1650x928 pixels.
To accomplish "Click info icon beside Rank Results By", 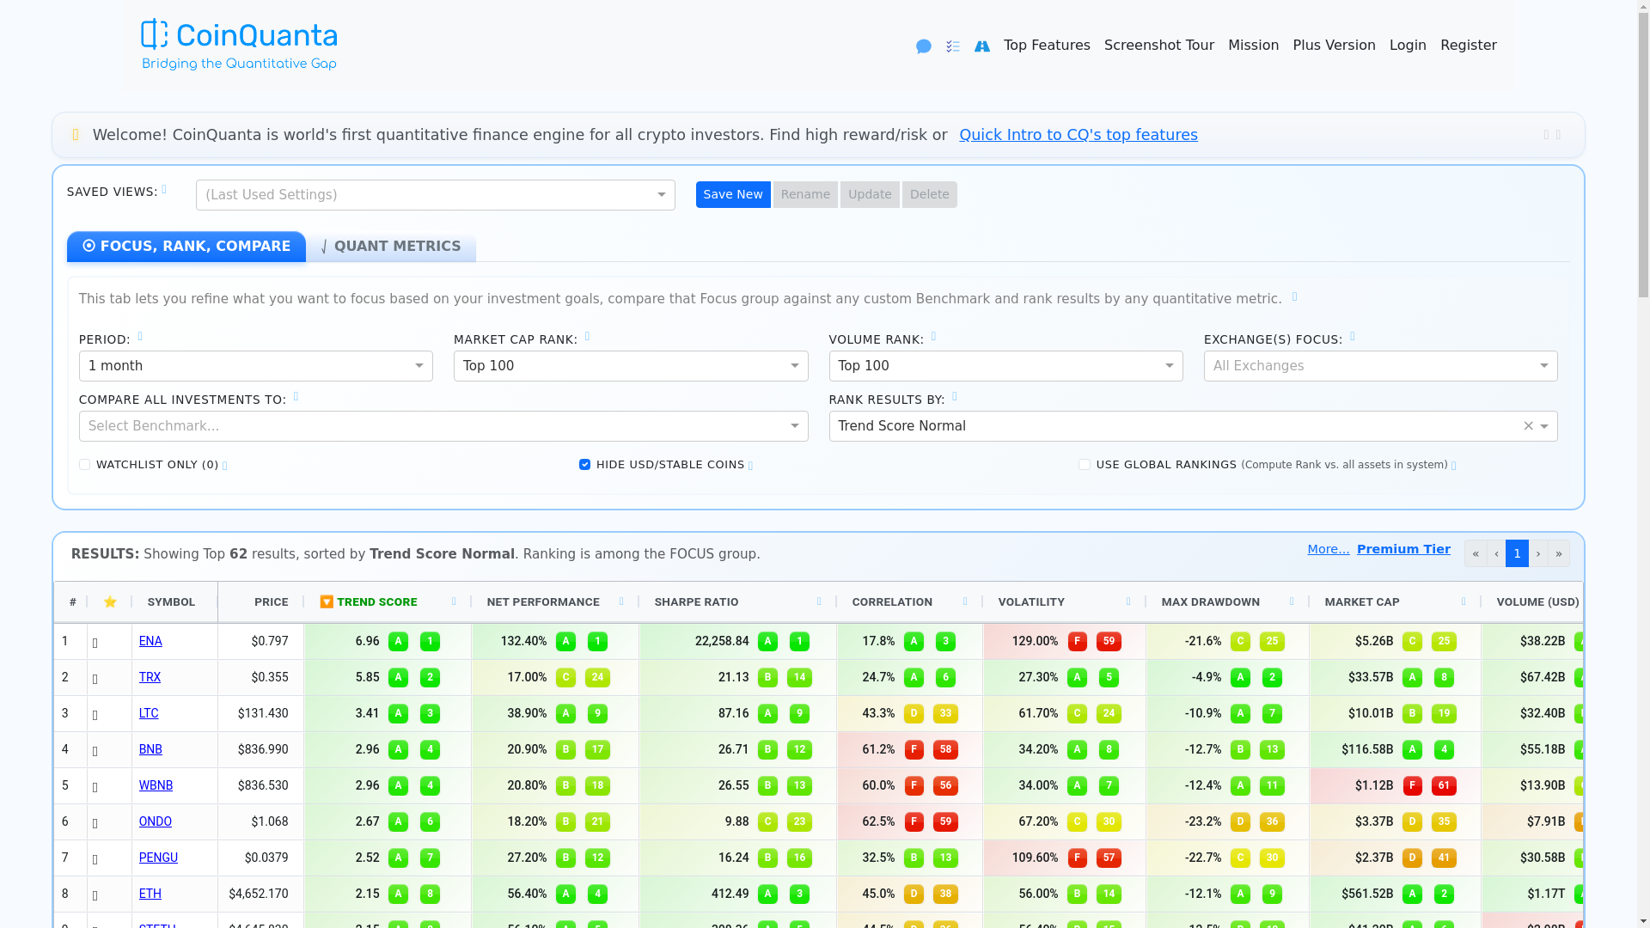I will click(x=955, y=397).
